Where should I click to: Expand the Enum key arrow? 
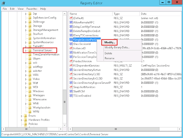coord(22,116)
